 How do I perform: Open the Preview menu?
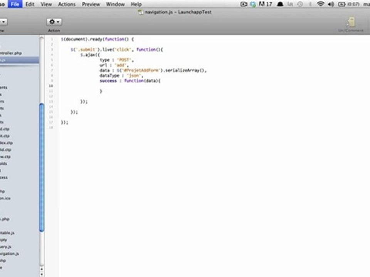coord(91,4)
